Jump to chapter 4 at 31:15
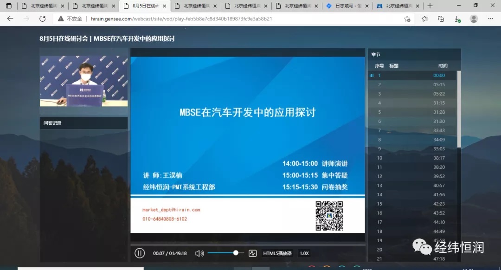Image resolution: width=501 pixels, height=270 pixels. tap(412, 103)
